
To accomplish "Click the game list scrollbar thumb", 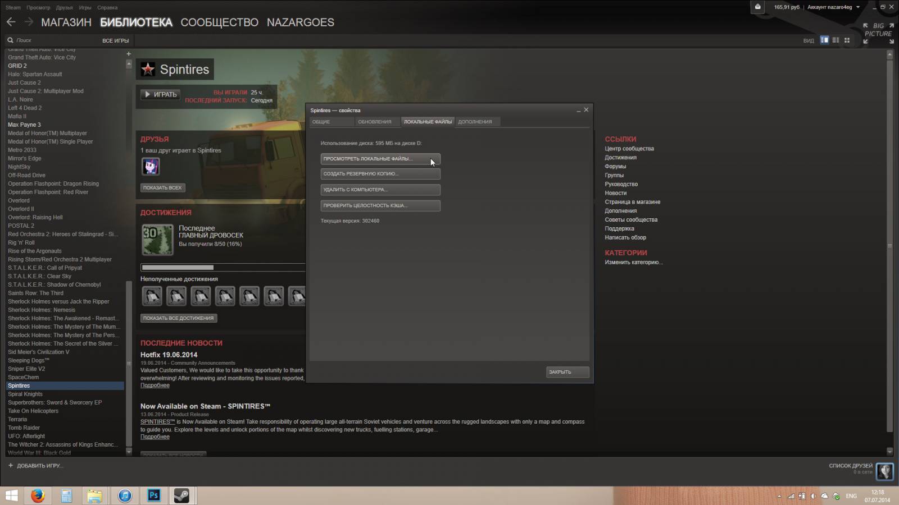I will coord(129,362).
